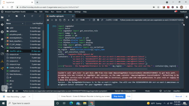The image size is (189, 106).
Task: Open Microsoft Edge from taskbar
Action: [x=71, y=103]
